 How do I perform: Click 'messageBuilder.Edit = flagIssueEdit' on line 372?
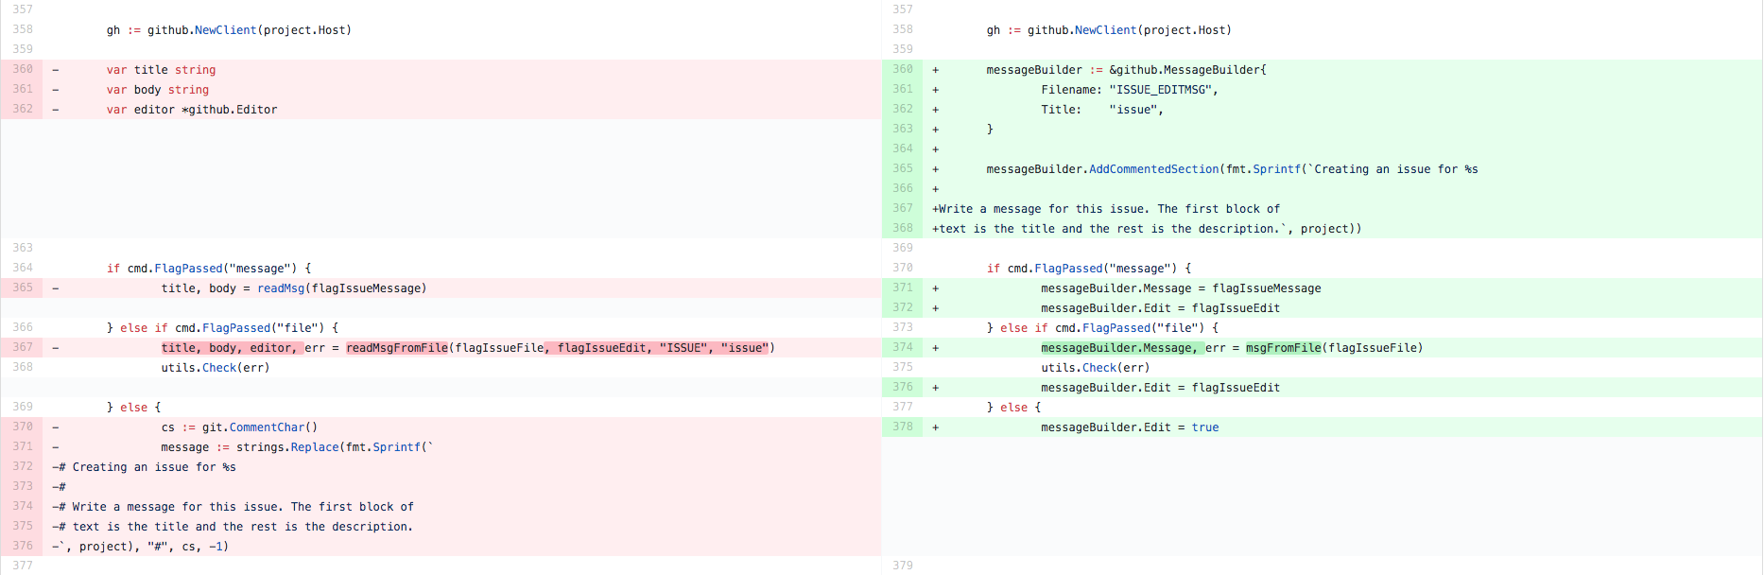pos(1160,308)
